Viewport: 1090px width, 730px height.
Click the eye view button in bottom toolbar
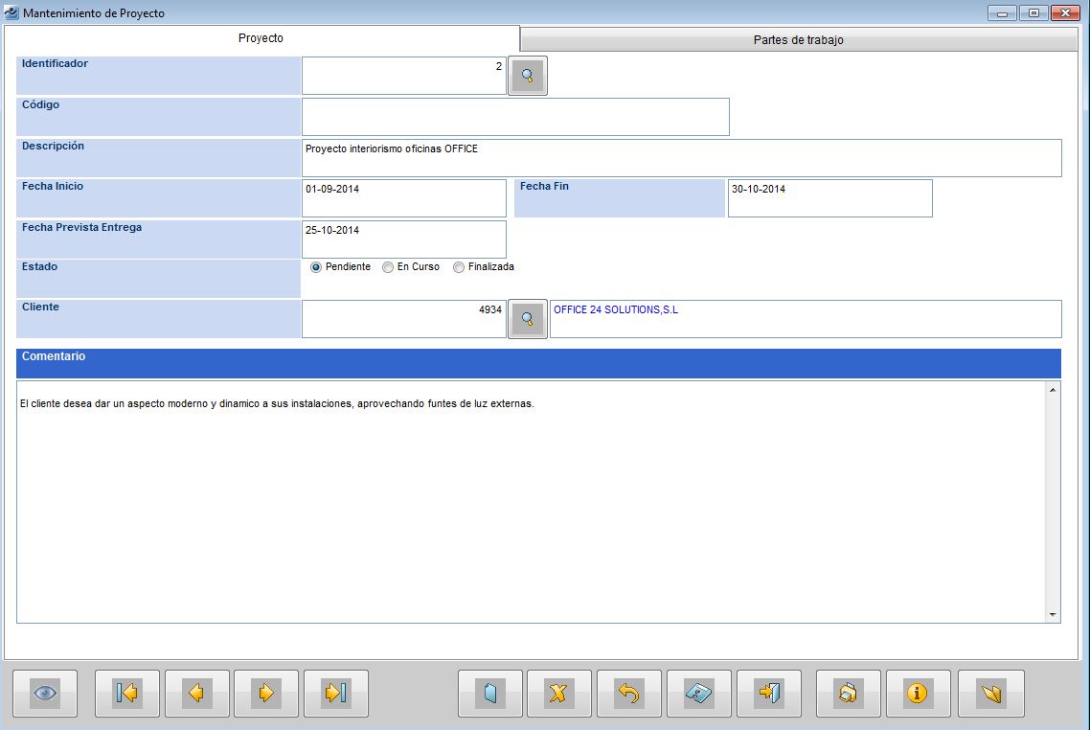point(45,693)
